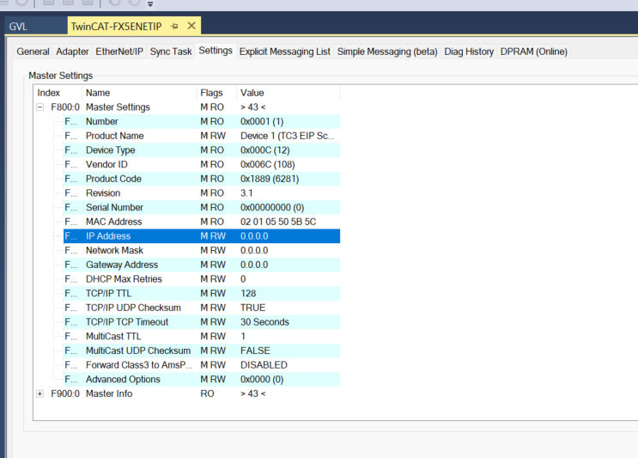Go to the Sync Task tab
Viewport: 638px width, 458px height.
(171, 52)
